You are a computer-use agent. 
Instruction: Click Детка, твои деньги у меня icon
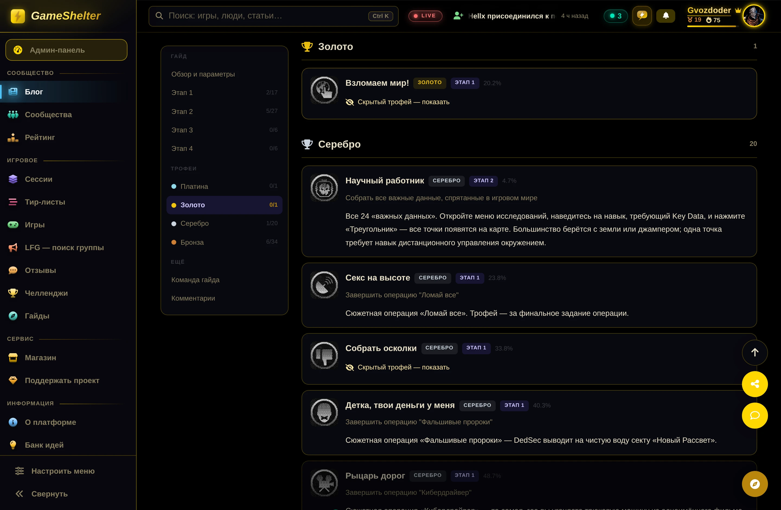tap(324, 412)
